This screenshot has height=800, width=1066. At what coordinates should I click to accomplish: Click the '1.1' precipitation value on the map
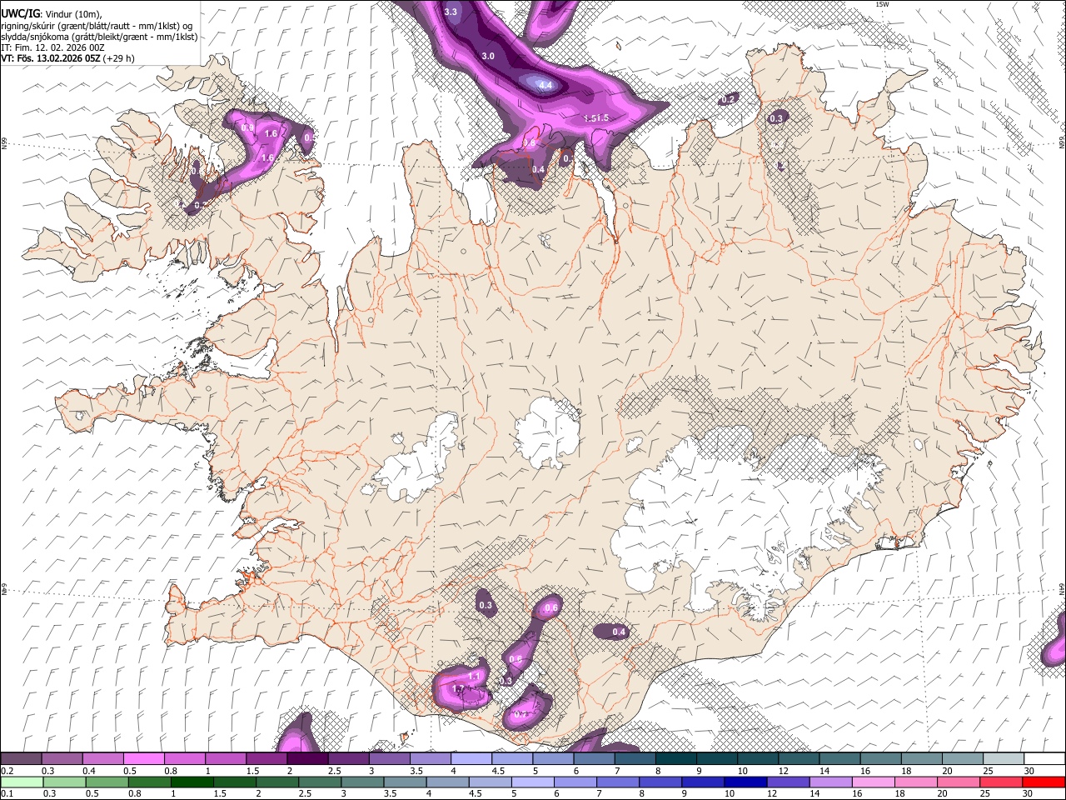(x=473, y=676)
